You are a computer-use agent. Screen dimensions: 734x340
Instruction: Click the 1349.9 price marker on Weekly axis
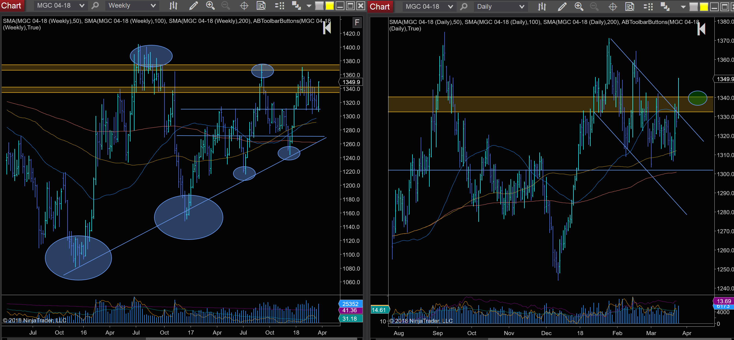tap(351, 82)
